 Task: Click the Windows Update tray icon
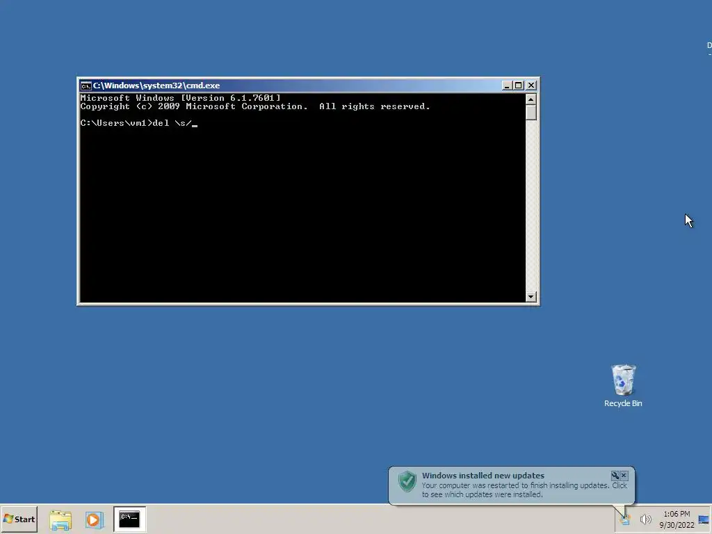click(x=625, y=519)
